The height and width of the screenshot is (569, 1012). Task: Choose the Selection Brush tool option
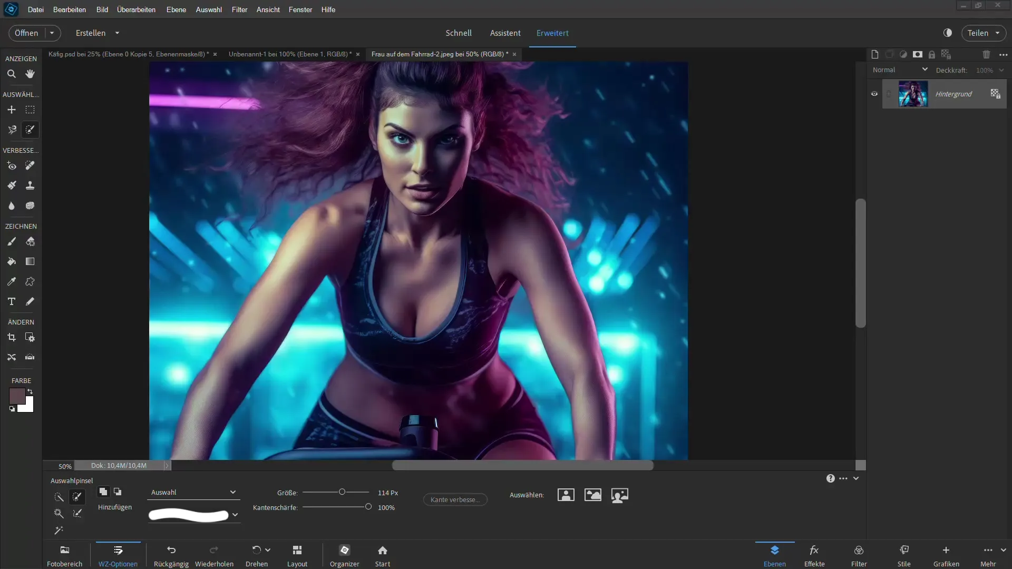77,497
